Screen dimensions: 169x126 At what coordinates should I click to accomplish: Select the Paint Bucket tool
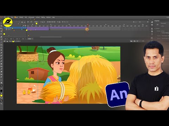[1, 64]
